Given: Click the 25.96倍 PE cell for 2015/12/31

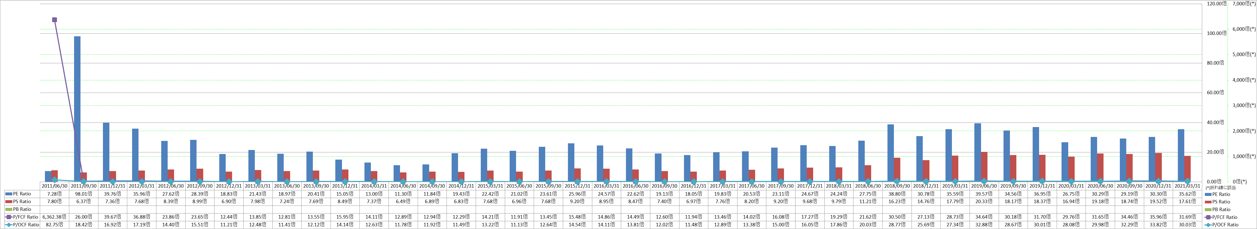Looking at the screenshot, I should click(577, 194).
